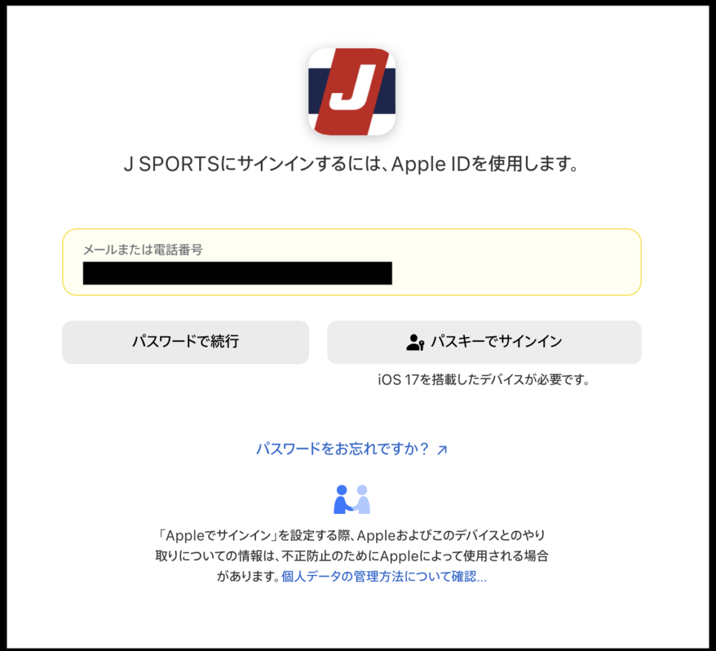Select the メールまたは電話番号 input field

click(x=352, y=262)
